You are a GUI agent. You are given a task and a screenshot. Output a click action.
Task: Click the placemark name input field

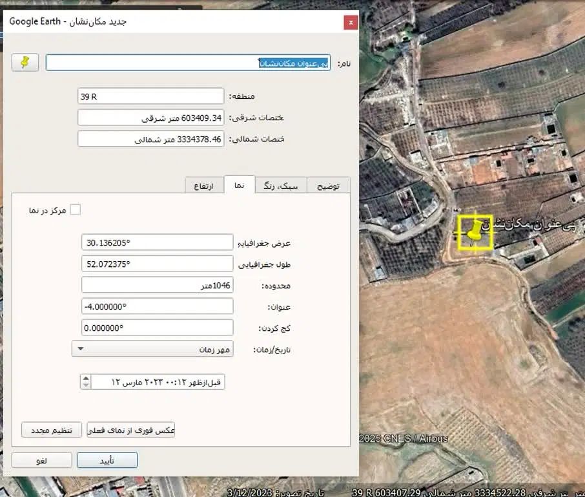(x=188, y=63)
